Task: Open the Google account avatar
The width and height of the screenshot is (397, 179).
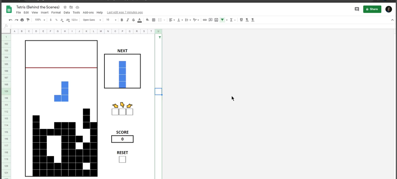Action: (389, 9)
